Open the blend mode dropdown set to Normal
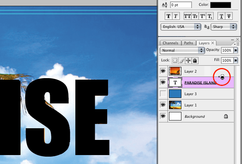242x164 pixels. point(182,51)
